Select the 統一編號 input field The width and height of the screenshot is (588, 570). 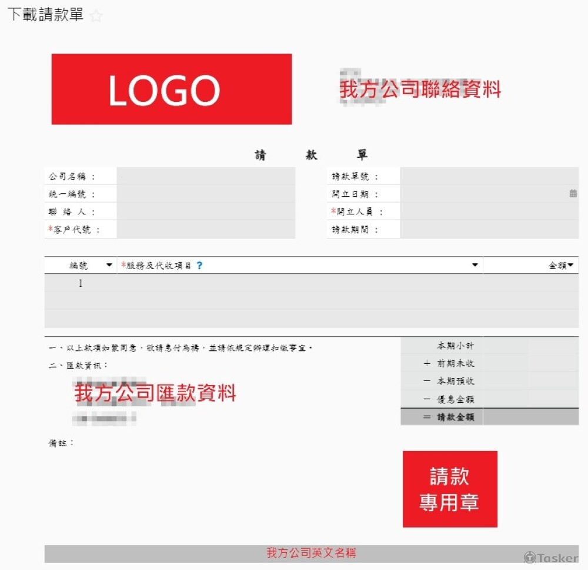[206, 194]
